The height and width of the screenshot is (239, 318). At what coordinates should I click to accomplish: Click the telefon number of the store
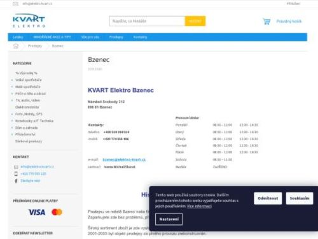[116, 132]
